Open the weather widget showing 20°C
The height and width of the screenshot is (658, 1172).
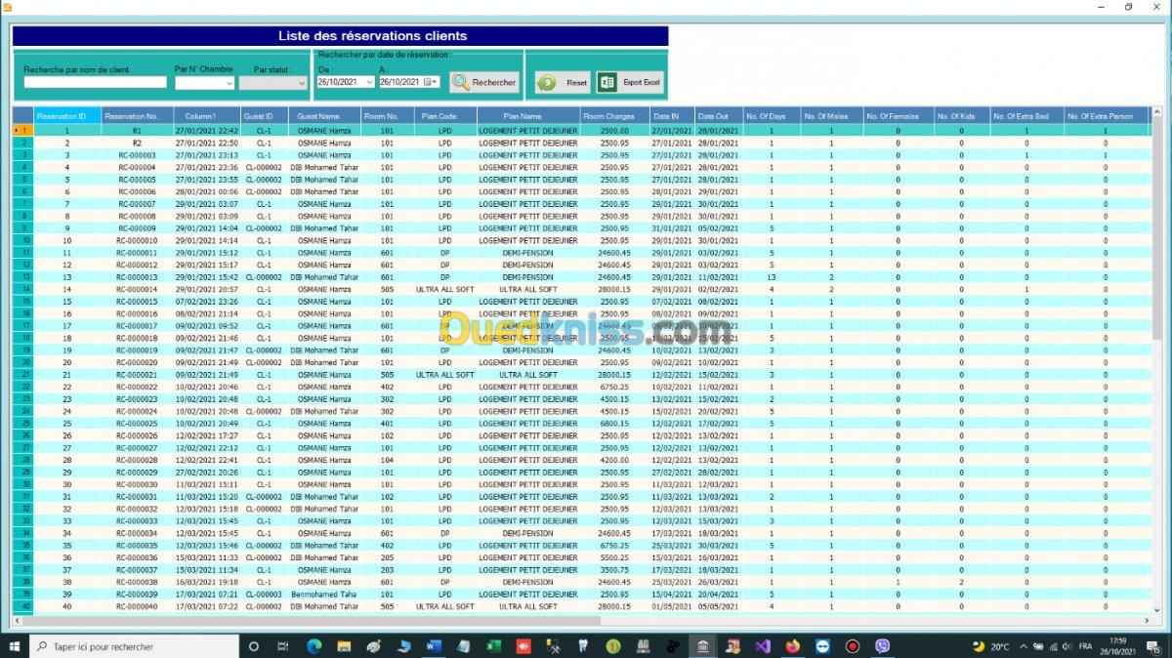[x=991, y=646]
